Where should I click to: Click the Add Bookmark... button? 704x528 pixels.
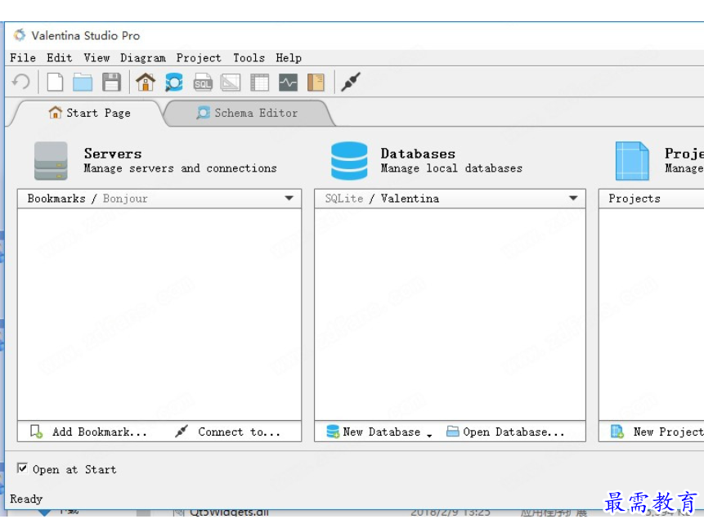click(x=88, y=432)
